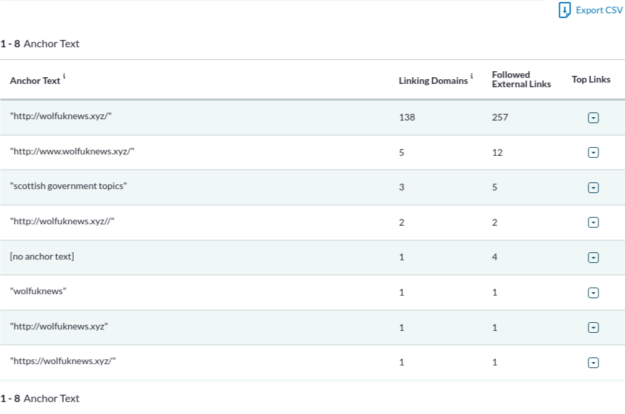Open top links for "http://wolfuknews.xyz" row
The height and width of the screenshot is (414, 625).
click(593, 327)
